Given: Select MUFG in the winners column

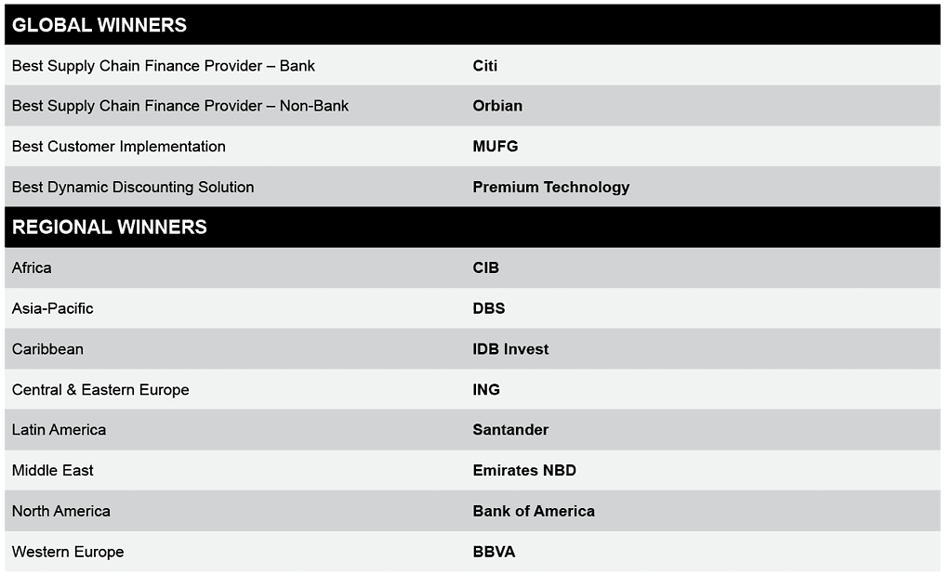Looking at the screenshot, I should coord(496,147).
